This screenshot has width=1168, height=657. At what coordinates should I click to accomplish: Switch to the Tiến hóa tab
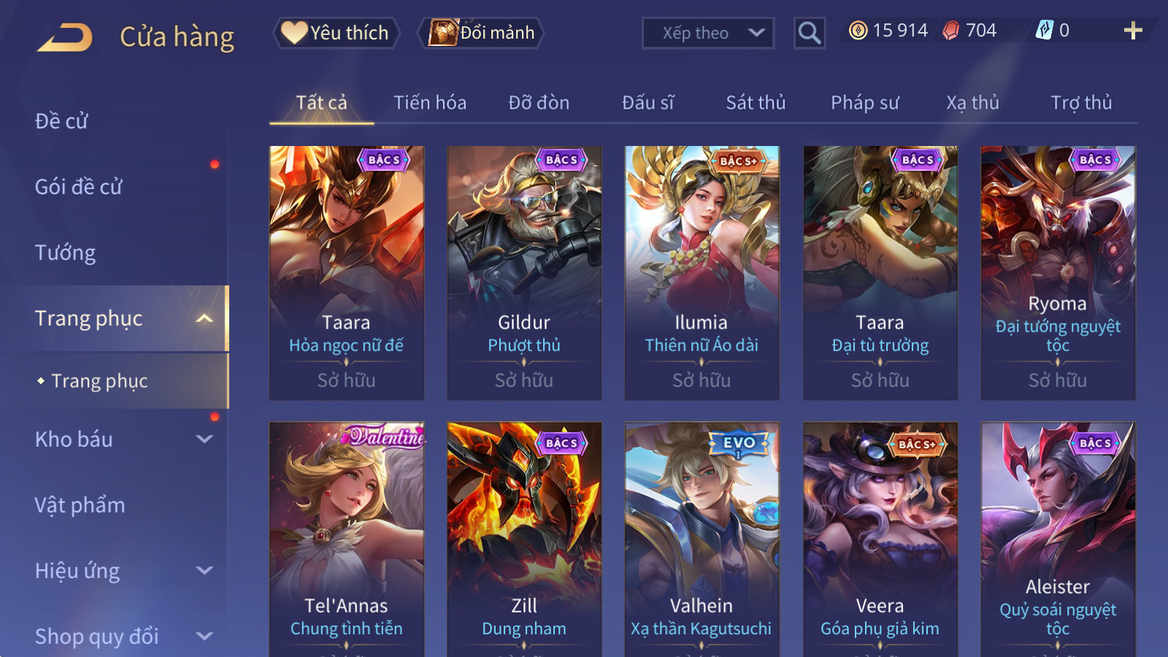coord(430,103)
